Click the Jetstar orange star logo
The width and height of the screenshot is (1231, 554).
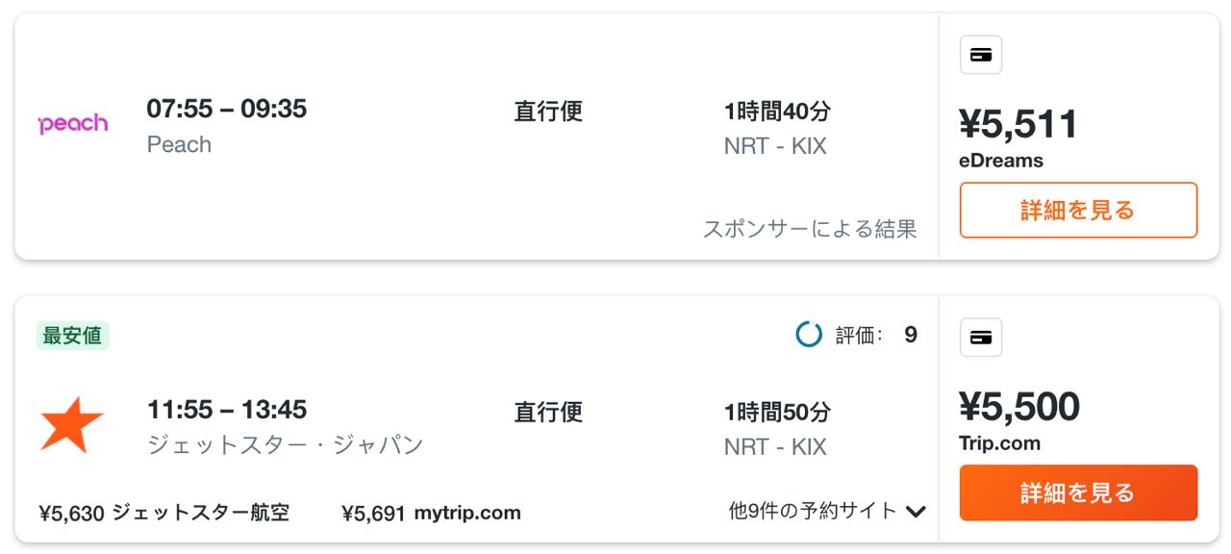click(72, 425)
